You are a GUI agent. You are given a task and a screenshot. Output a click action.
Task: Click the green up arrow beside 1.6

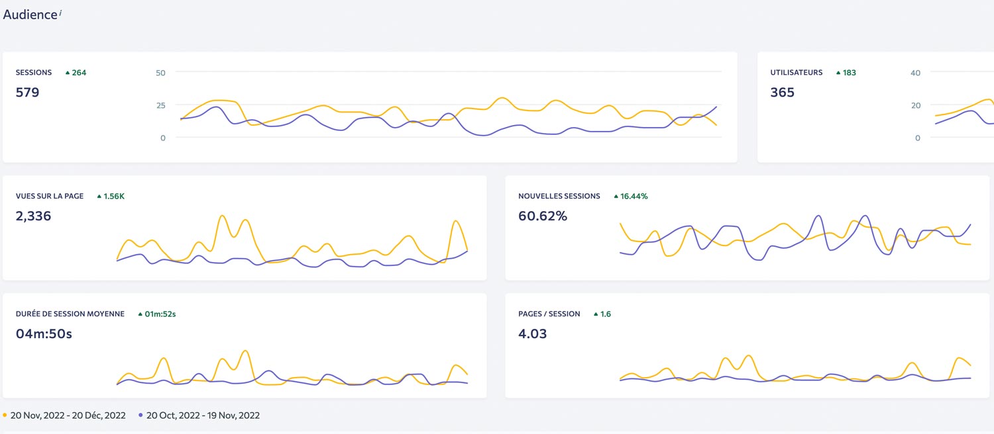596,314
